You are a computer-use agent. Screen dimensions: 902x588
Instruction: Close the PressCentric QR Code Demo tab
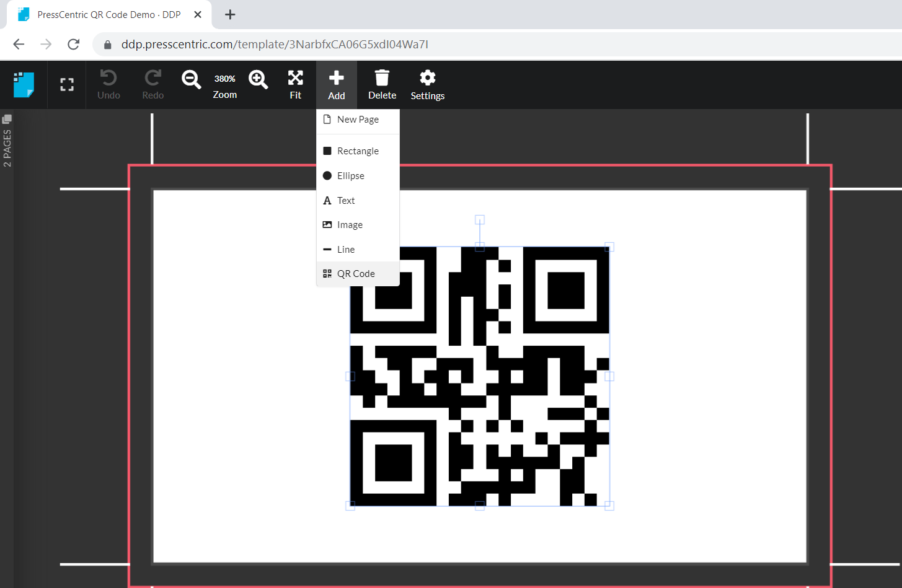(198, 14)
